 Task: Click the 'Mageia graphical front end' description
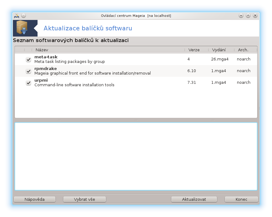click(92, 73)
